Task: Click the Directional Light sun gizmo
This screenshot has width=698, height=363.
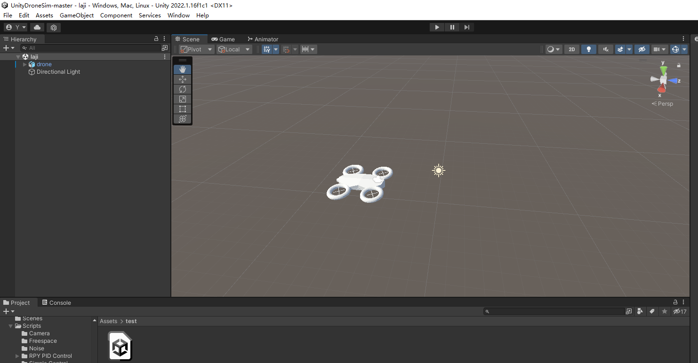Action: pyautogui.click(x=439, y=170)
